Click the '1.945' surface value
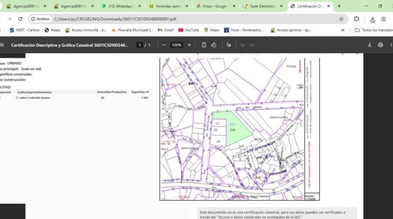 [x=145, y=98]
